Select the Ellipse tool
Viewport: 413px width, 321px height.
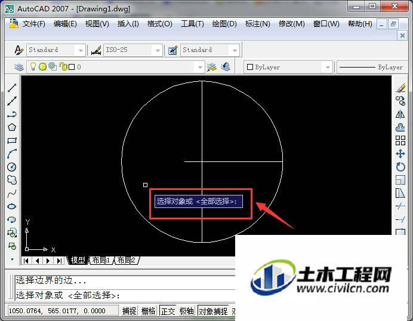12,206
